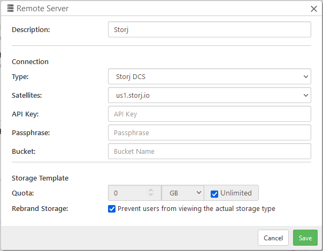Click the Connection section heading
Viewport: 323px width, 251px height.
point(30,62)
